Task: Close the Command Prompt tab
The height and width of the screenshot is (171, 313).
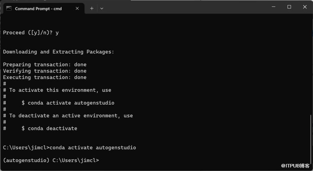Action: pos(77,8)
